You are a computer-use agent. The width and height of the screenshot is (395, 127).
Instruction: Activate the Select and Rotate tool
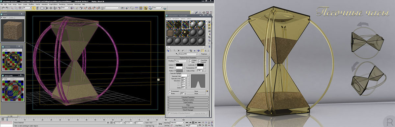(x=55, y=8)
